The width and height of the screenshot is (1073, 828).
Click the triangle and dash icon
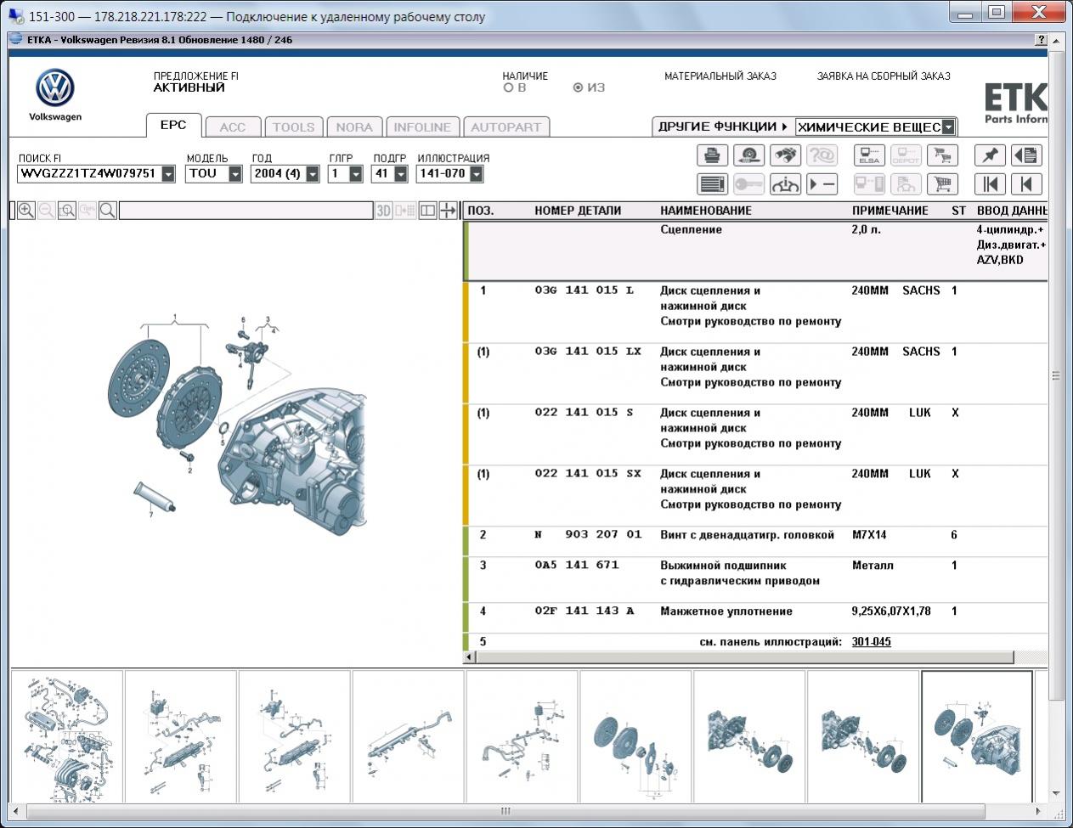pos(822,183)
